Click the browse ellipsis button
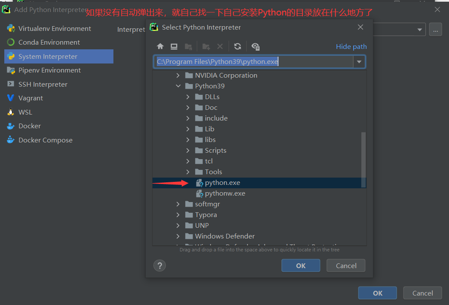 click(436, 30)
